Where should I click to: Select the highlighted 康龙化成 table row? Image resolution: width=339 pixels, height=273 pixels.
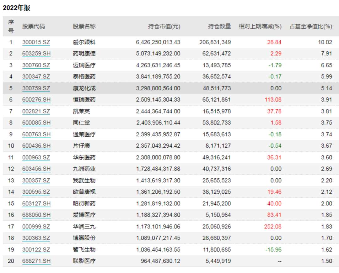pos(169,88)
